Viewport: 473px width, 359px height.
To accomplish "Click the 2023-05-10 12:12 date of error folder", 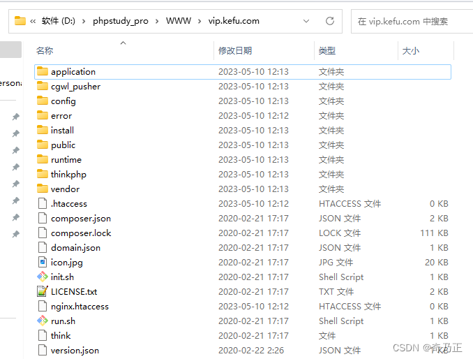I will (x=253, y=116).
